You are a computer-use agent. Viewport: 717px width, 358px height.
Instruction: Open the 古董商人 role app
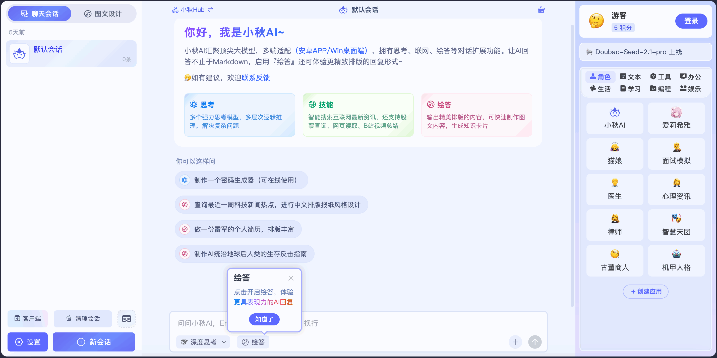(615, 261)
